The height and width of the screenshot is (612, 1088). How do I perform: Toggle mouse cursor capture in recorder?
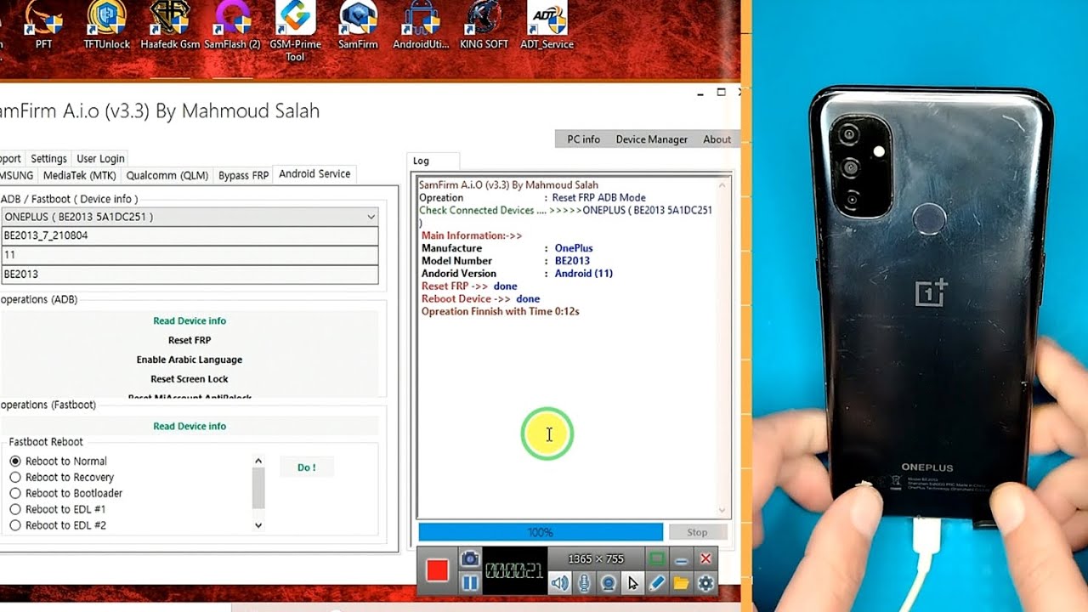point(632,583)
